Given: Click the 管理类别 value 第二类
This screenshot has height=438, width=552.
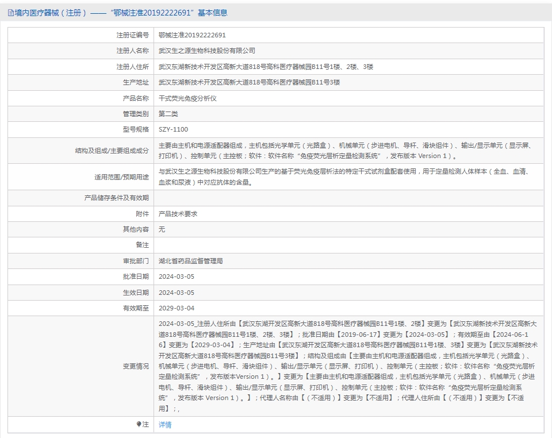Looking at the screenshot, I should [x=168, y=114].
